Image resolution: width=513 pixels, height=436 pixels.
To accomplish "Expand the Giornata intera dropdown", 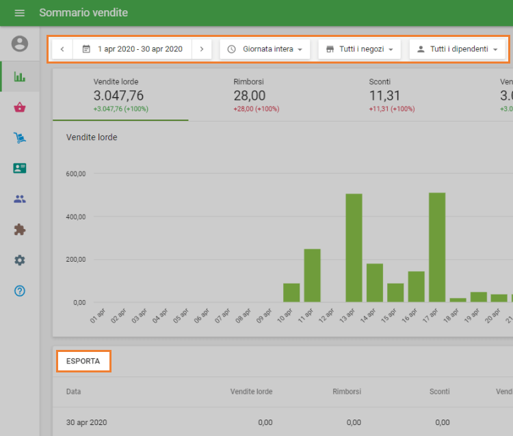I will 265,49.
